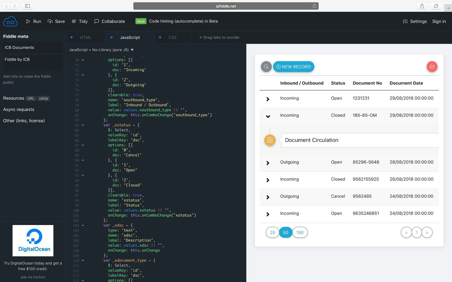Save the fiddle using the Save icon
The width and height of the screenshot is (452, 282).
point(50,21)
